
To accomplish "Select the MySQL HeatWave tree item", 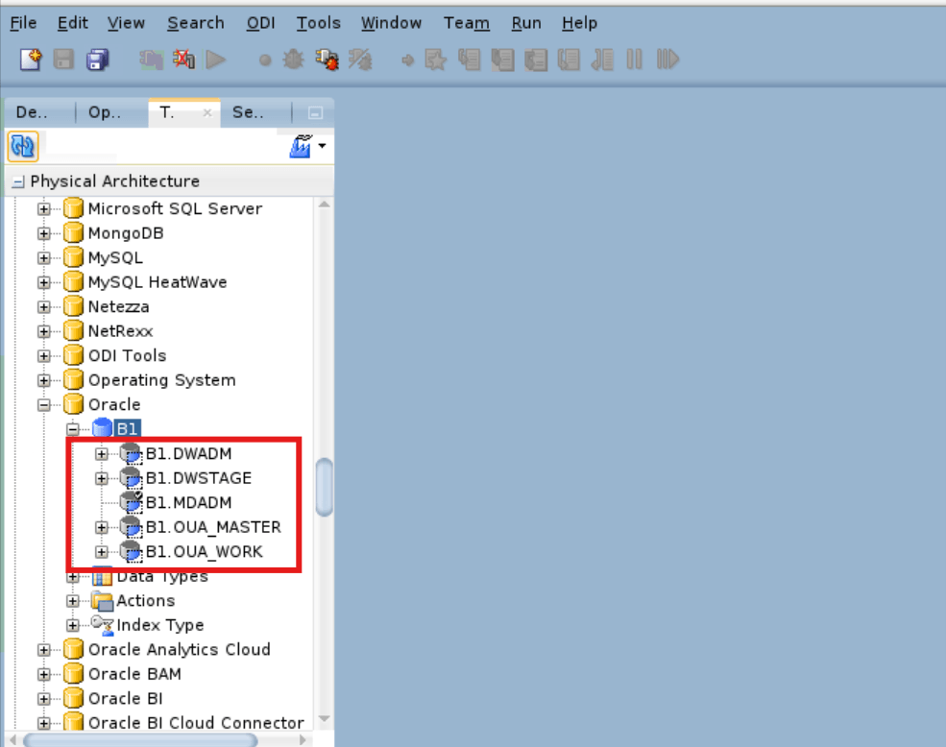I will [x=158, y=281].
